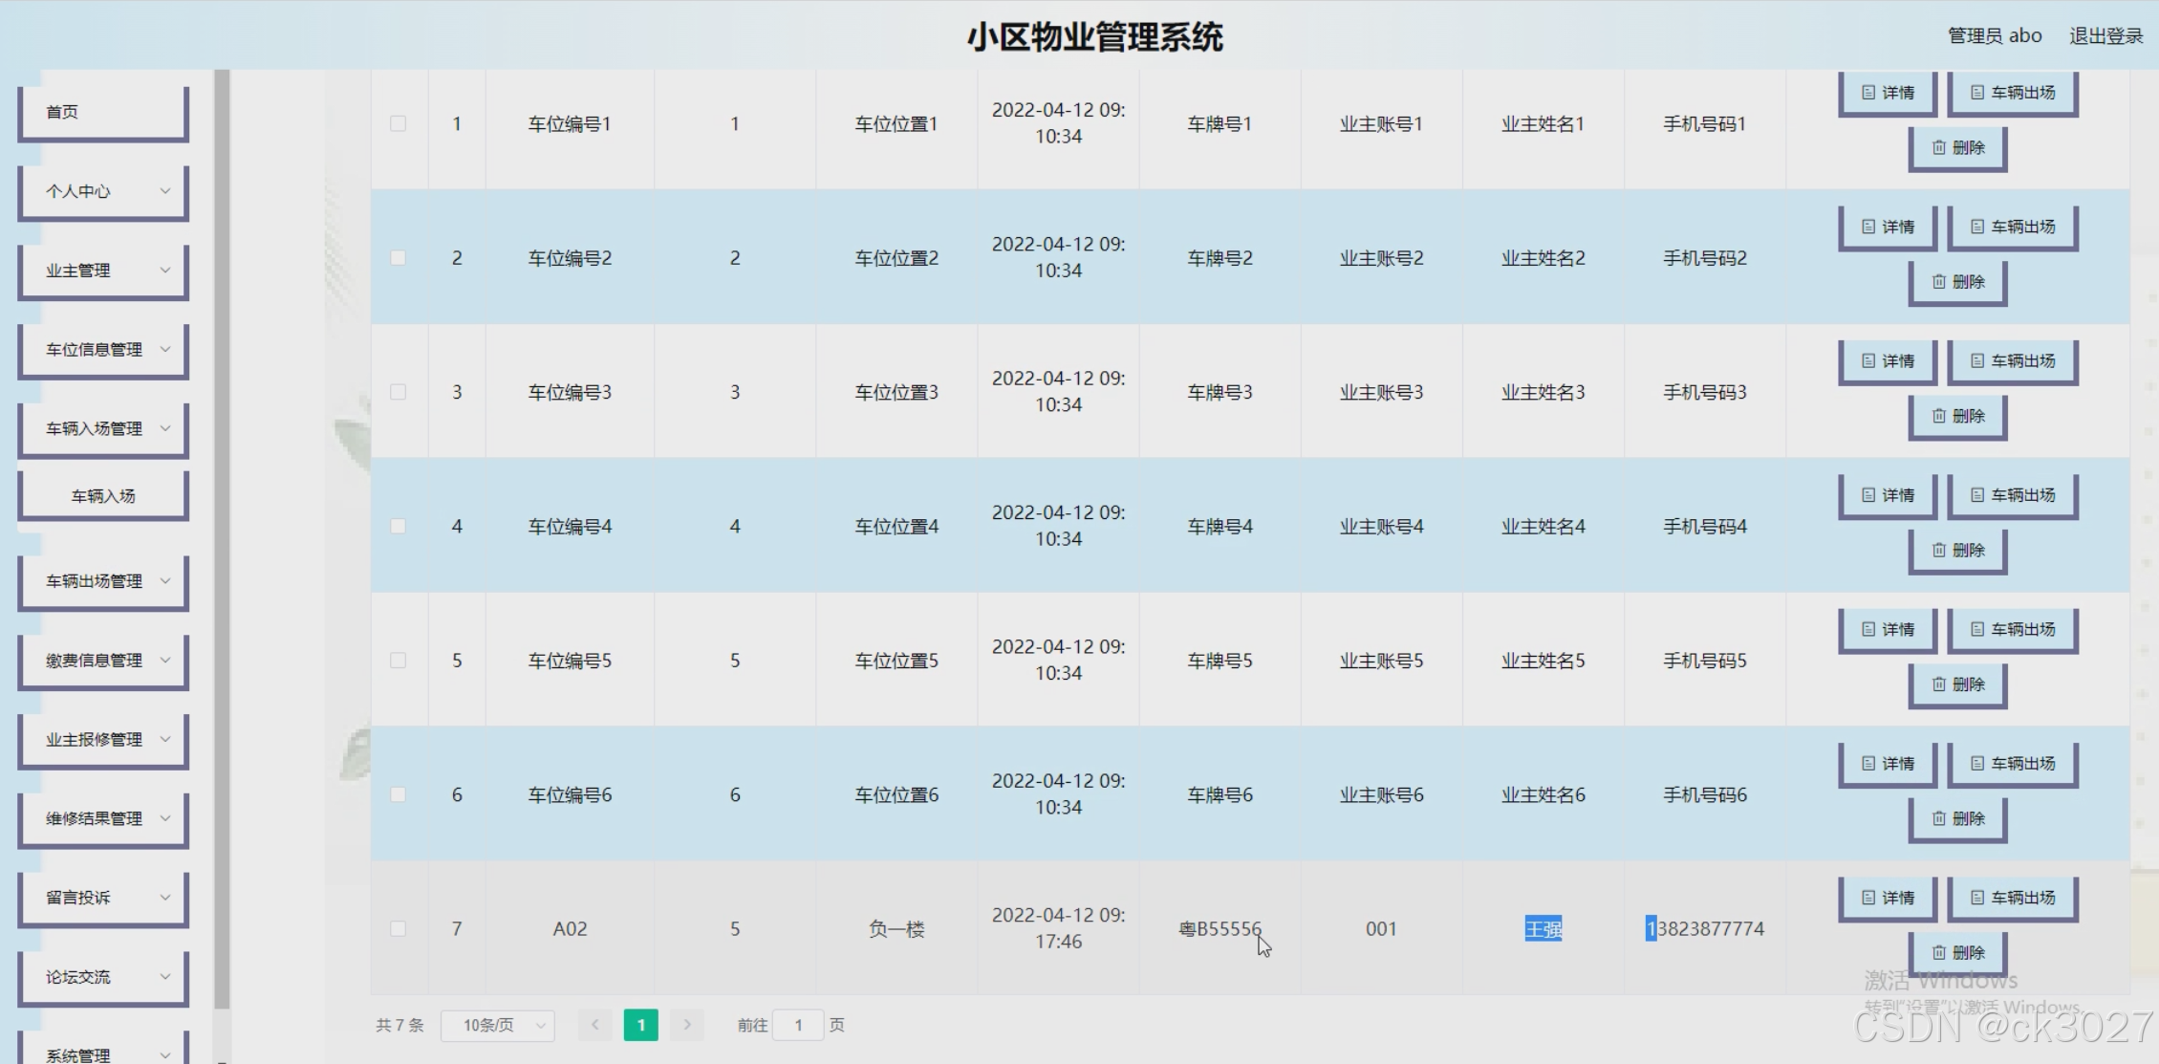Open the 10条/页 page size dropdown
This screenshot has height=1064, width=2159.
pyautogui.click(x=498, y=1025)
